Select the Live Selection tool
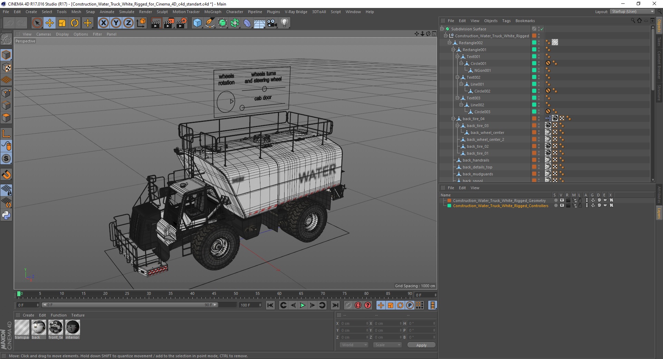This screenshot has height=359, width=663. click(x=37, y=23)
